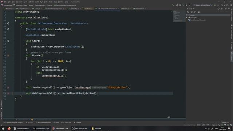Click the 4 spaces indent setting

click(x=214, y=125)
